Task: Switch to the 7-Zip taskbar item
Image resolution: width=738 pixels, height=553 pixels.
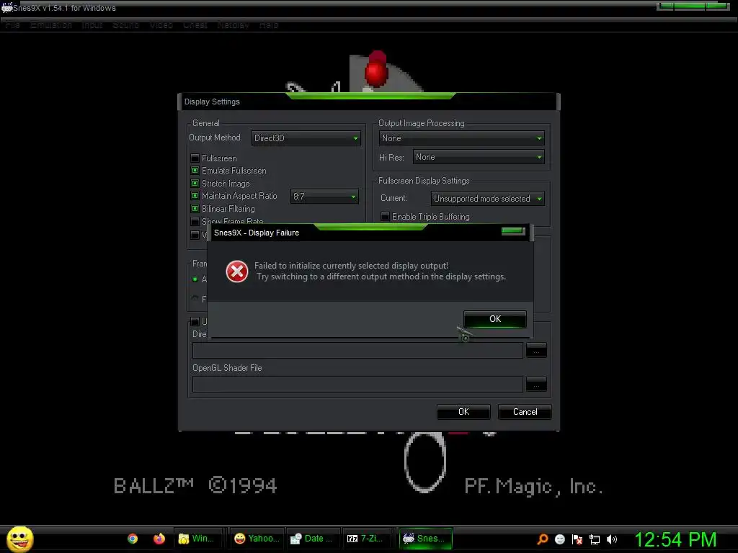Action: 365,539
